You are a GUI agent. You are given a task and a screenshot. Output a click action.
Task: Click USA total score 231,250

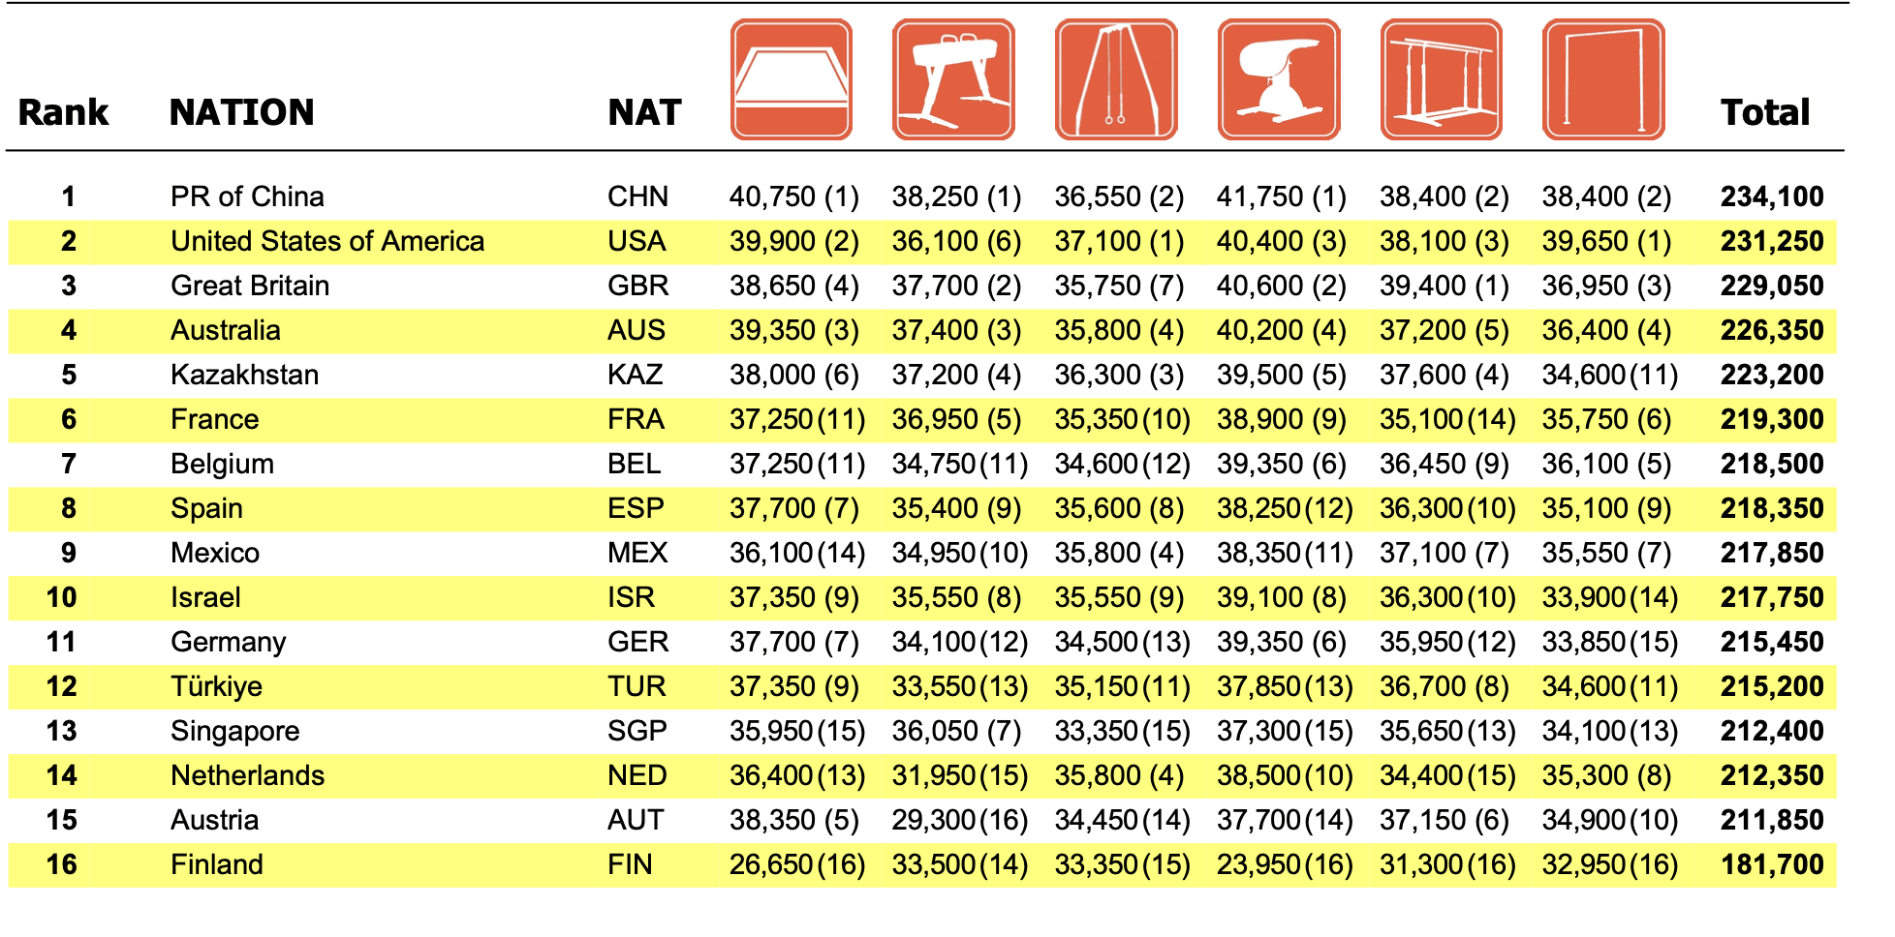click(1772, 241)
